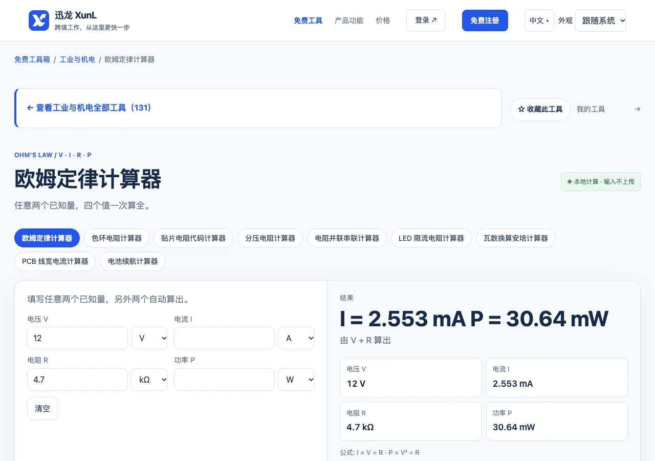The image size is (655, 461).
Task: Open the power unit dropdown showing W
Action: 296,380
